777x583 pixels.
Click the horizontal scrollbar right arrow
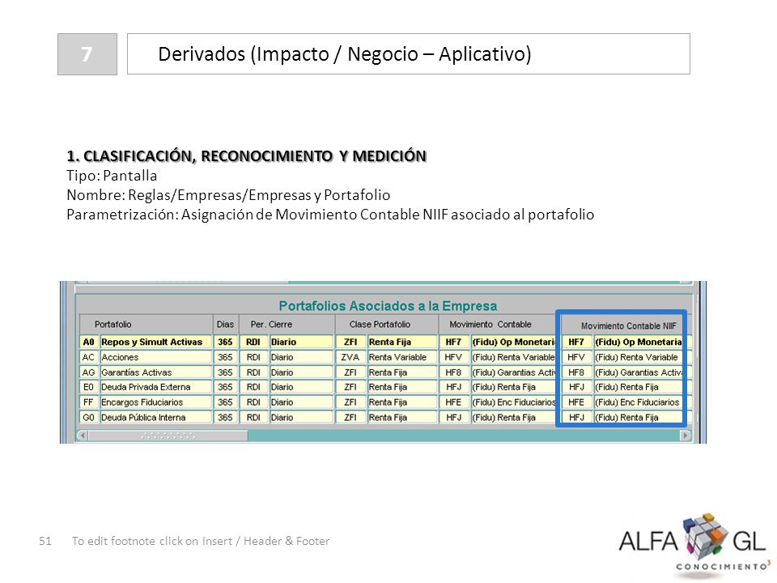686,436
